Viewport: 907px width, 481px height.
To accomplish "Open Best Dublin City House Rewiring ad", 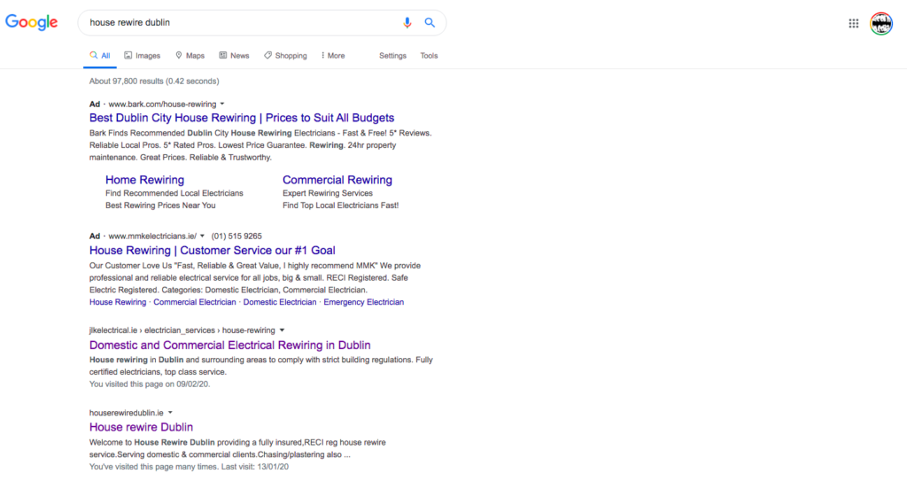I will [x=242, y=118].
